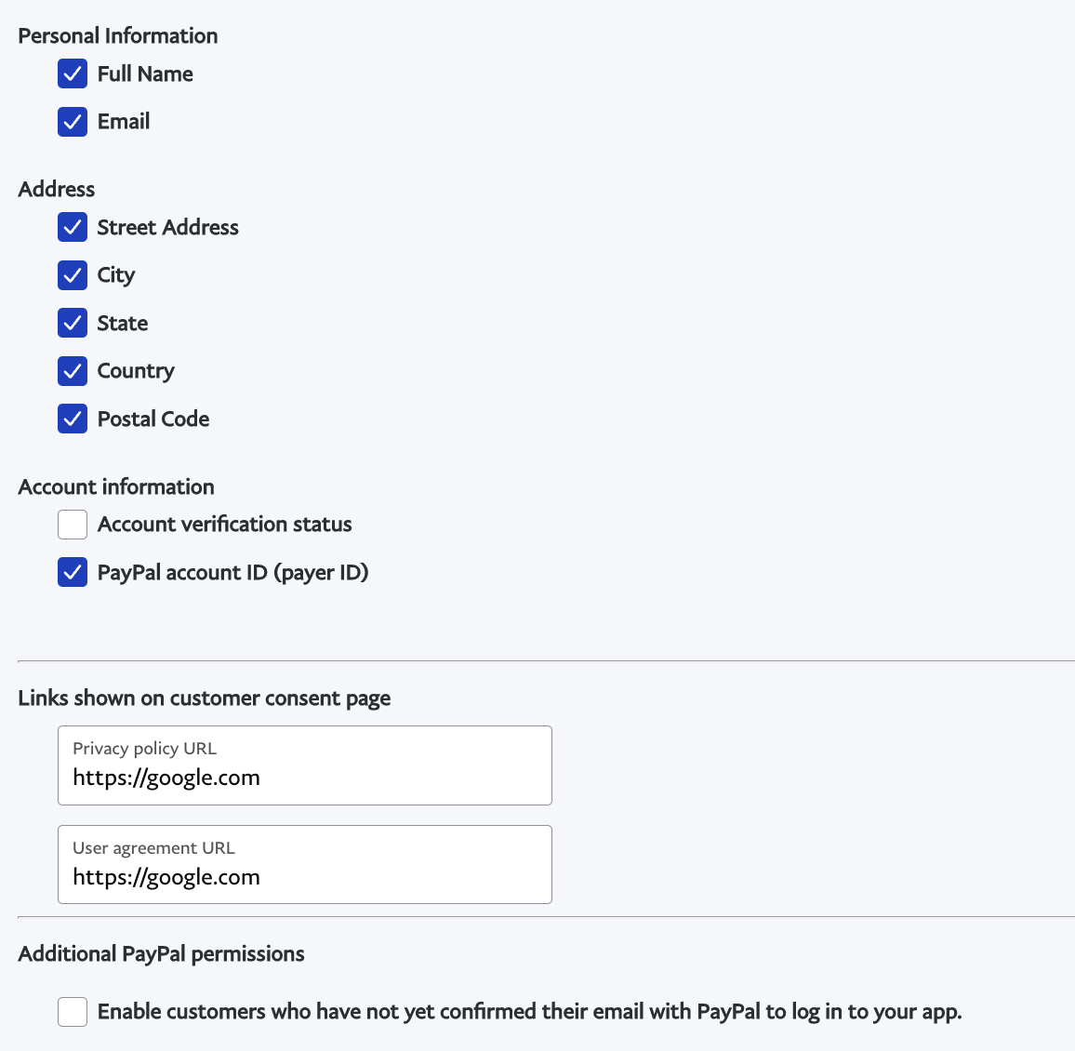Click the Account information section heading
The width and height of the screenshot is (1075, 1051).
pos(116,486)
